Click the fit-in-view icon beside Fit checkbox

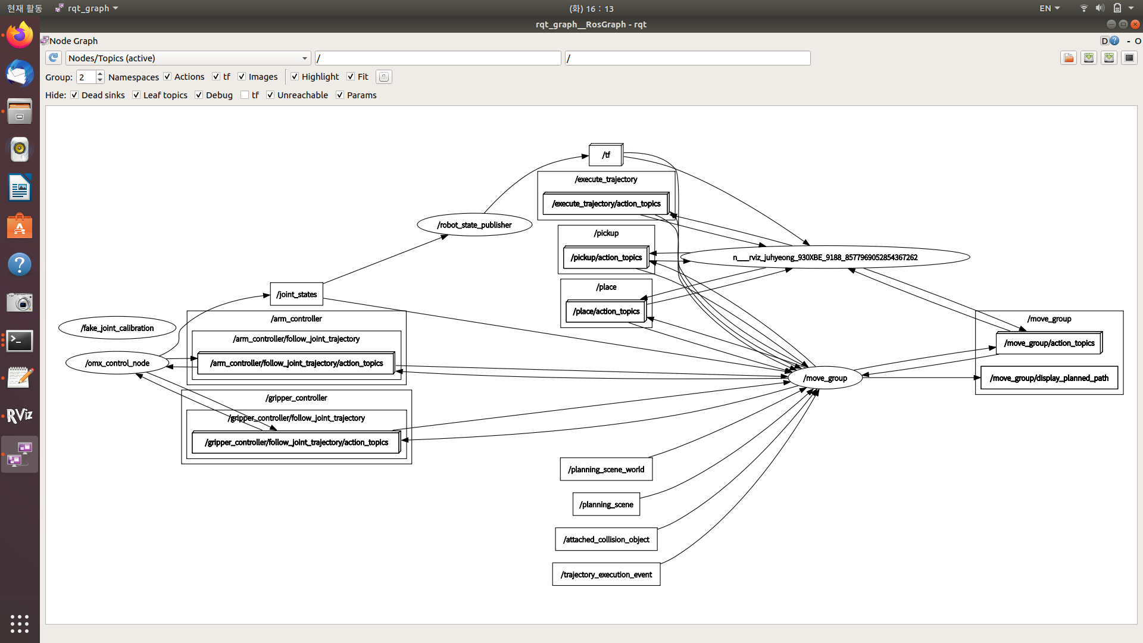[x=384, y=77]
